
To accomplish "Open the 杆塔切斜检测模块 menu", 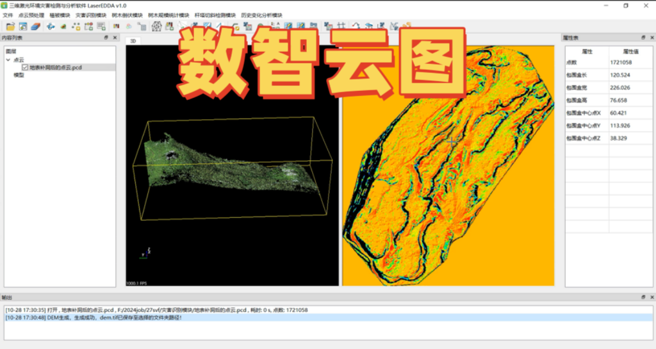I will [x=215, y=15].
